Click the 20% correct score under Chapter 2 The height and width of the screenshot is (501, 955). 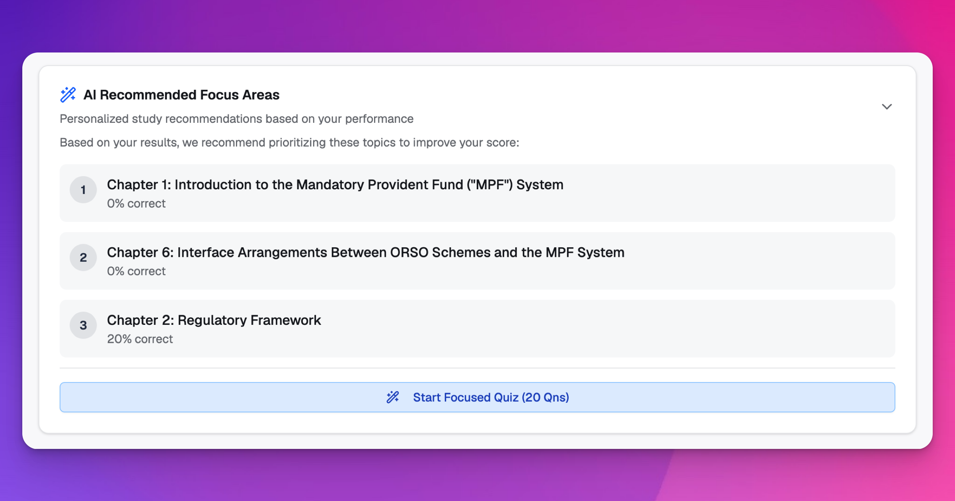140,339
